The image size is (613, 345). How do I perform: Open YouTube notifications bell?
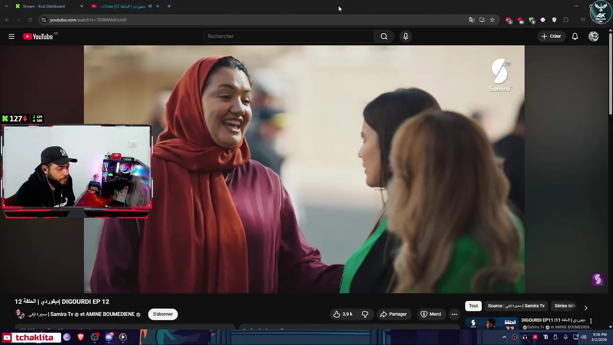[x=575, y=36]
